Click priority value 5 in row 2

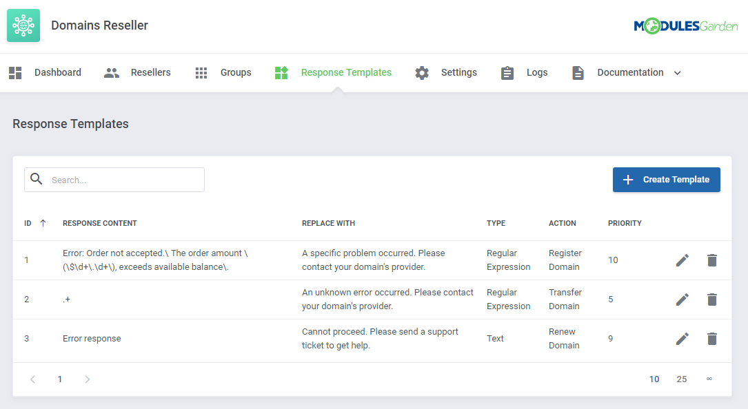click(611, 300)
